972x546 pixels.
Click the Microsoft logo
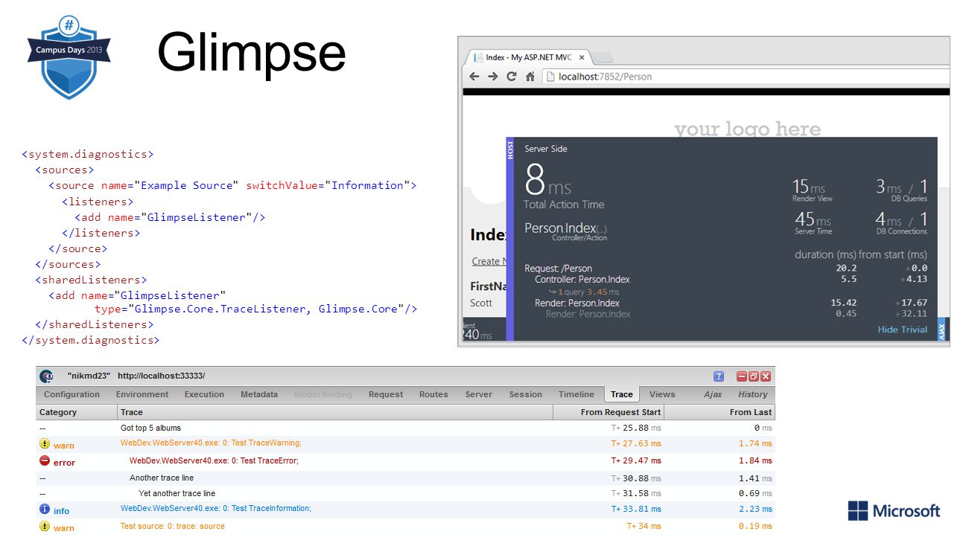click(x=894, y=511)
